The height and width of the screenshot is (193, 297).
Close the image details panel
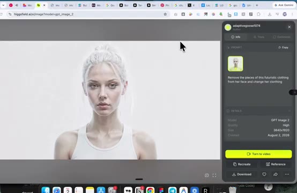tap(289, 27)
